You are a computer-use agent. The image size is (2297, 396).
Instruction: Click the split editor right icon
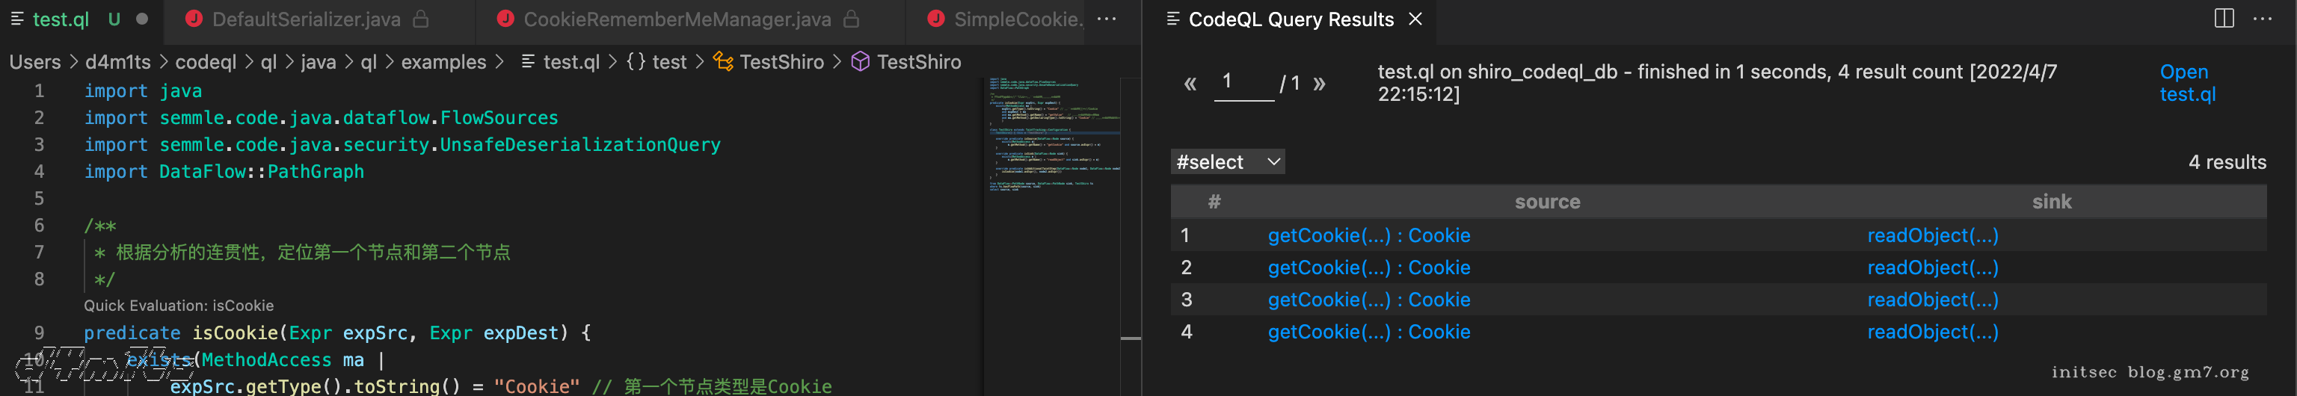2224,19
